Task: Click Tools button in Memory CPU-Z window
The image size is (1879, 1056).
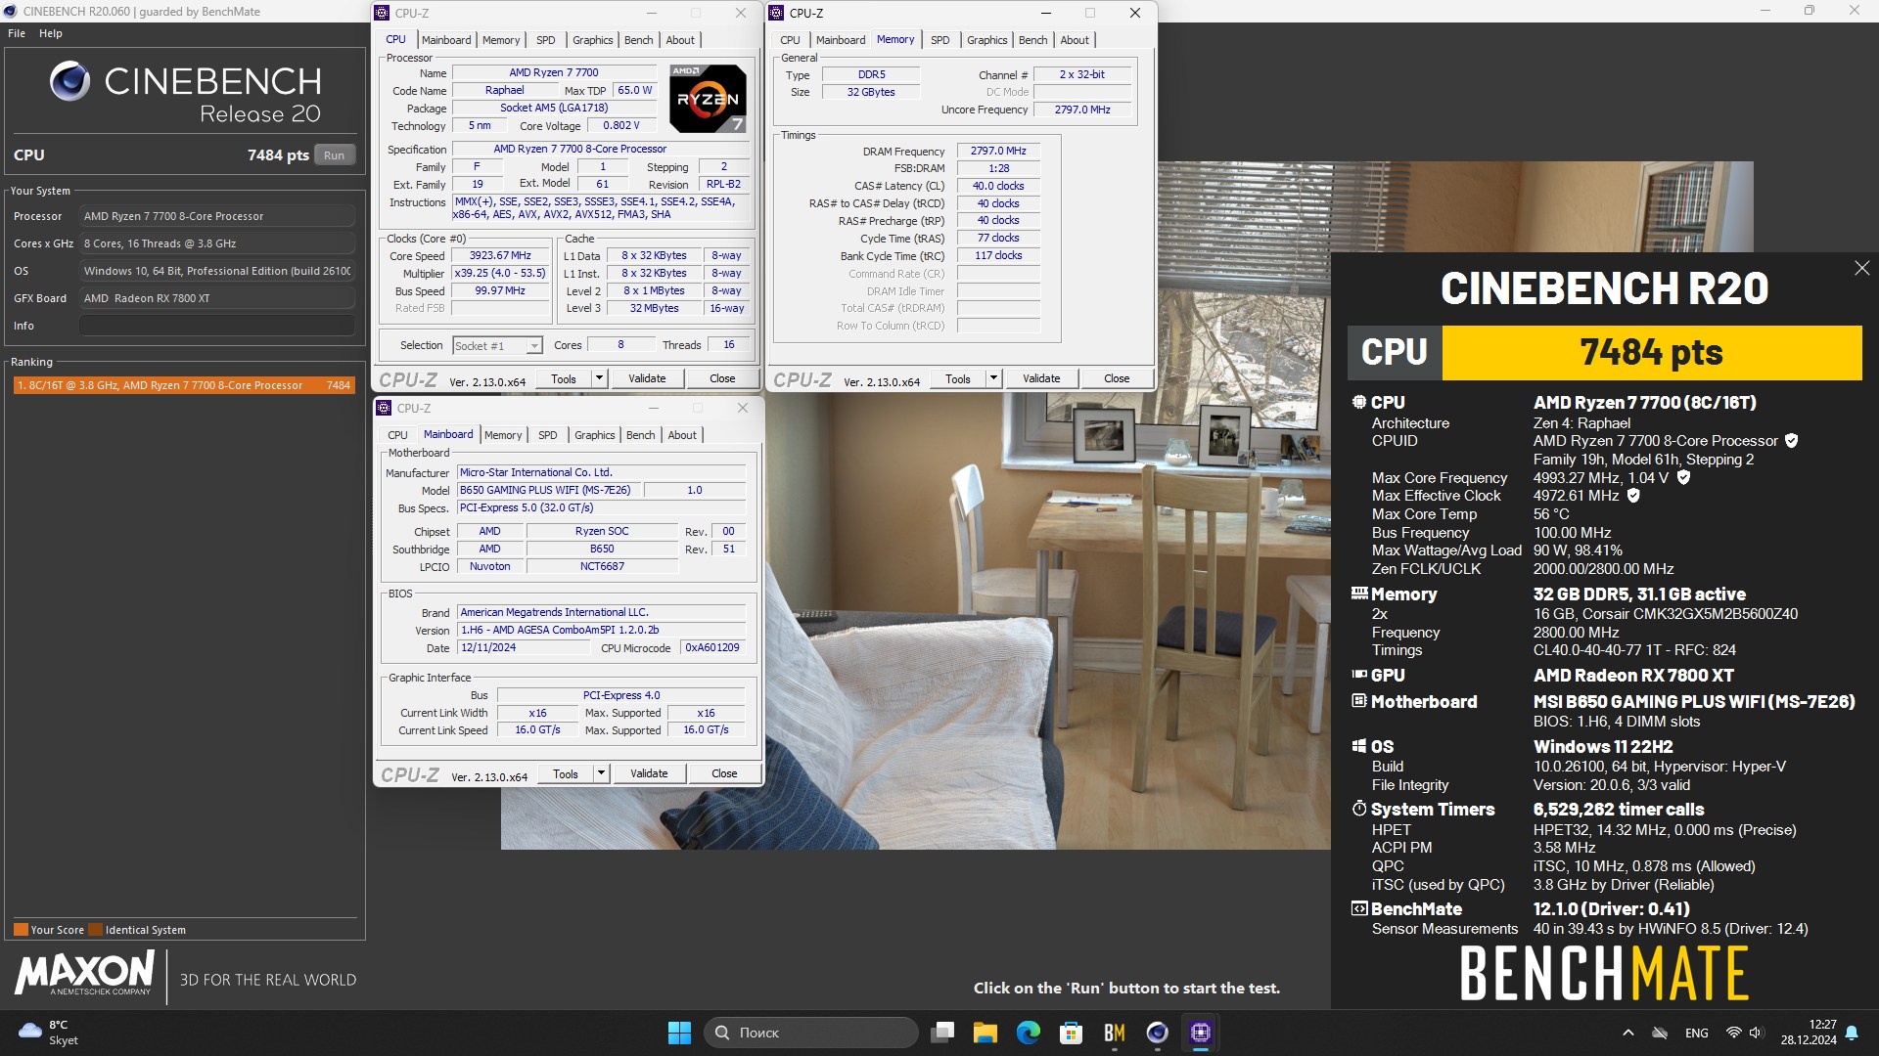Action: 958,378
